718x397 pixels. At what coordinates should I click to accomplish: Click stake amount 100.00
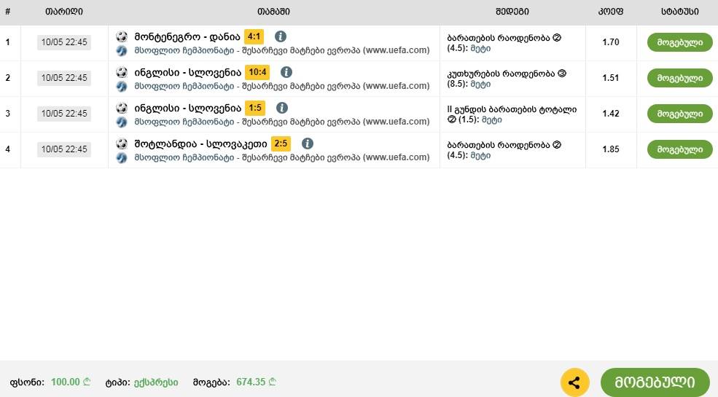tap(71, 382)
